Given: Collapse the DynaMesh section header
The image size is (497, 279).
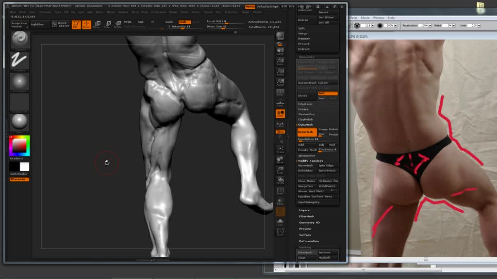Looking at the screenshot, I should [x=306, y=124].
